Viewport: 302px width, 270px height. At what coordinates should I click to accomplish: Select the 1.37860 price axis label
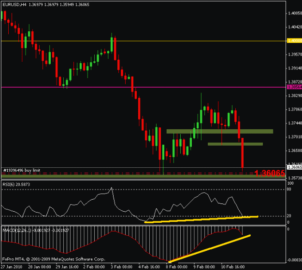point(295,109)
